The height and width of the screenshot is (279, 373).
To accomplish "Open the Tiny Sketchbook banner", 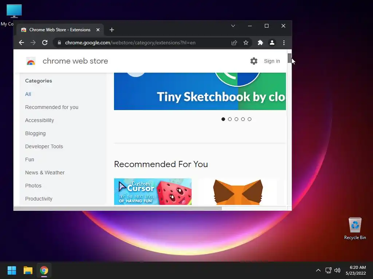I will click(200, 91).
